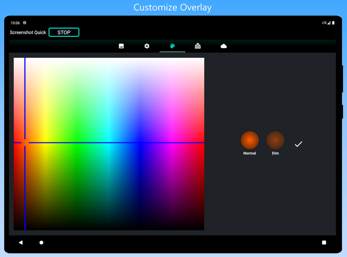This screenshot has width=347, height=257.
Task: Confirm color with the checkmark icon
Action: [x=299, y=144]
